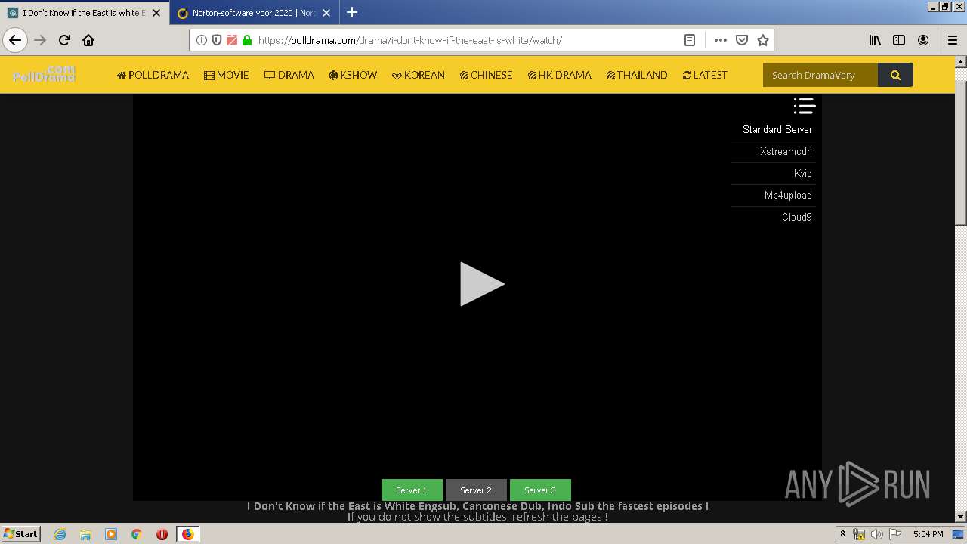Toggle reader view icon
The width and height of the screenshot is (967, 544).
click(690, 40)
